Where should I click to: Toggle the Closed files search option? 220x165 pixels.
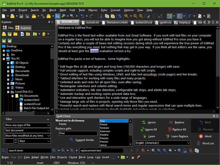[73, 157]
